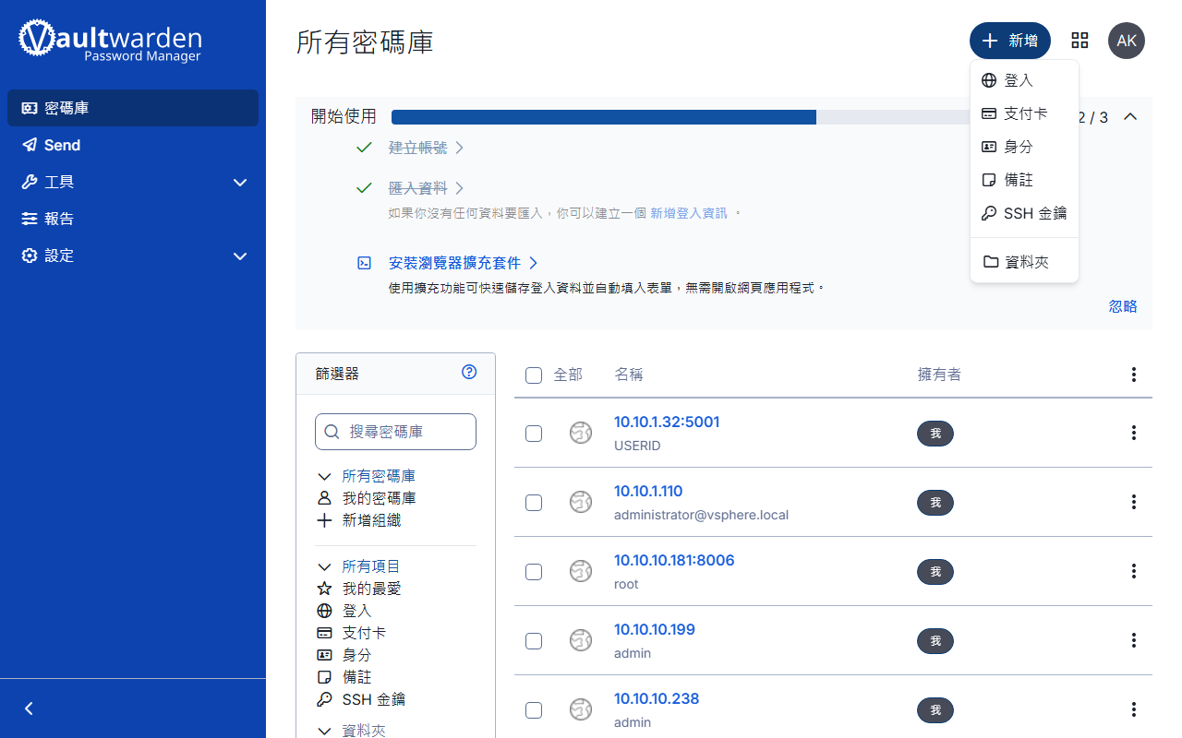
Task: Expand the 工具 sidebar menu chevron
Action: coord(240,183)
